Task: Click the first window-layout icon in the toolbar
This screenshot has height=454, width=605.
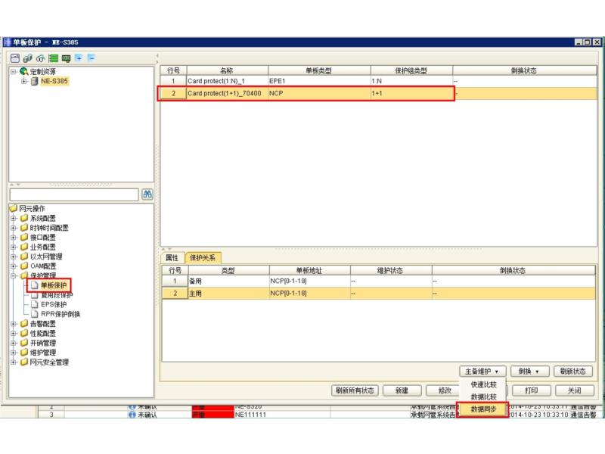Action: pos(15,58)
